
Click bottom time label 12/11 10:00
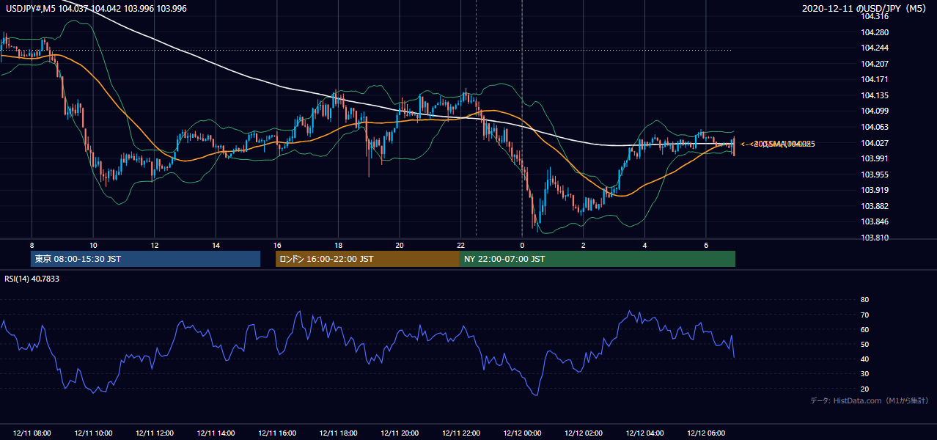coord(93,433)
